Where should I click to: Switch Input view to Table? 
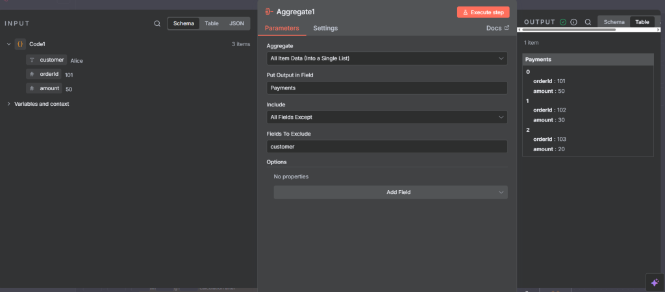[212, 23]
